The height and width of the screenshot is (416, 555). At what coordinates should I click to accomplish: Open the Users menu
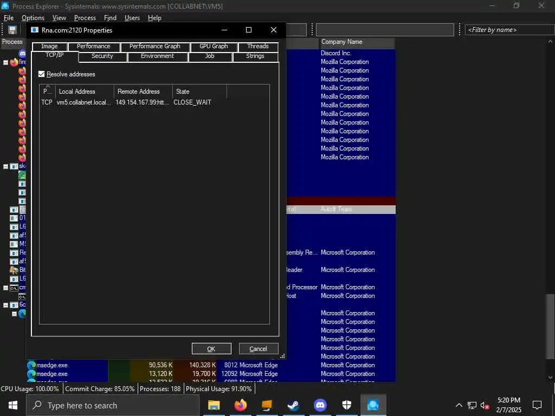pos(132,18)
